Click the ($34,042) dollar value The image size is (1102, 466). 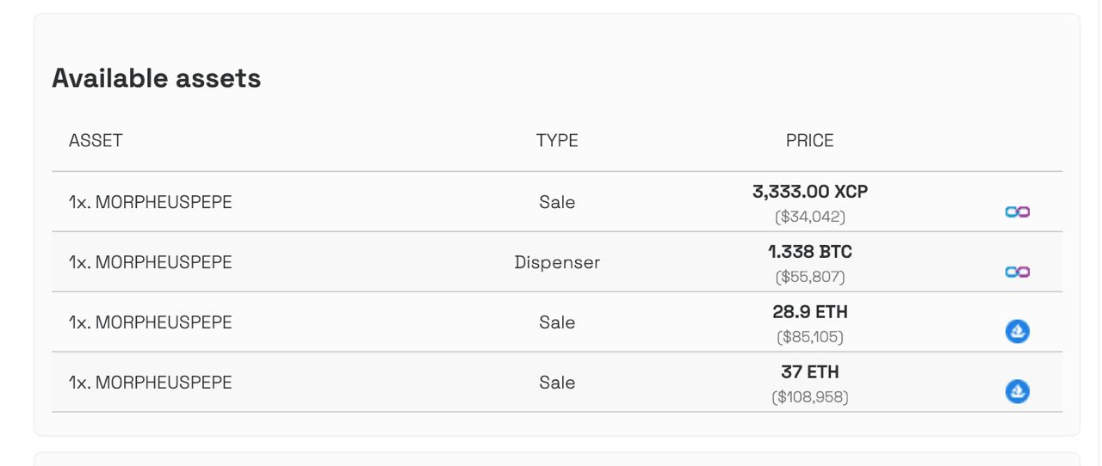(810, 217)
